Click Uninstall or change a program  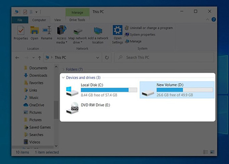[151, 28]
